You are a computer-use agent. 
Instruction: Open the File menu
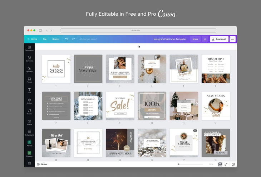coord(45,39)
